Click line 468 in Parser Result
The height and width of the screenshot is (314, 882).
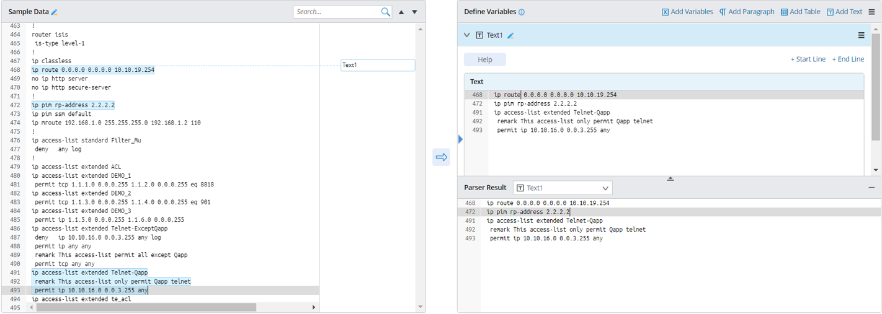tap(548, 203)
